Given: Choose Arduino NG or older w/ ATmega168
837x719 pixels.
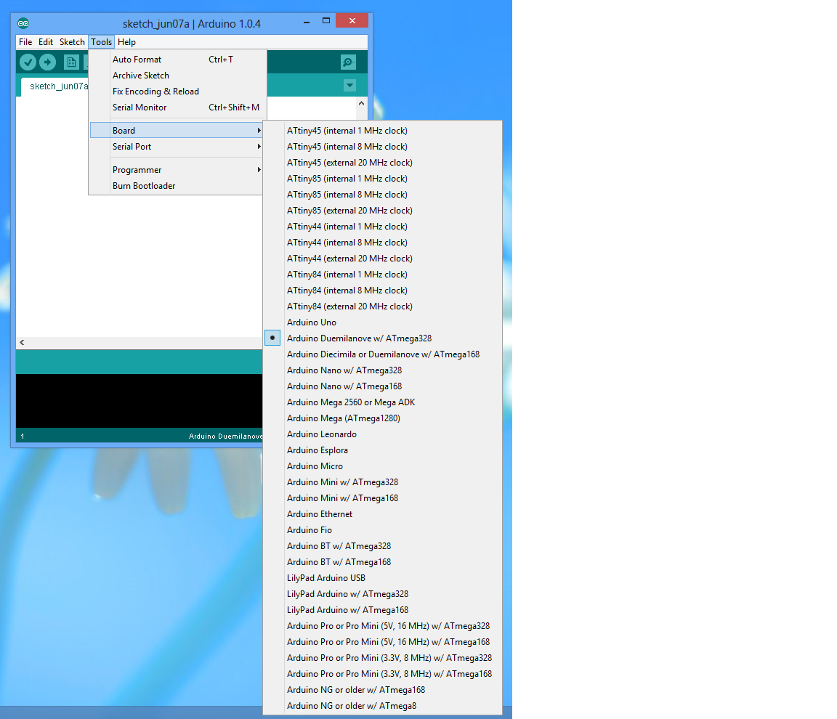Looking at the screenshot, I should [x=382, y=690].
